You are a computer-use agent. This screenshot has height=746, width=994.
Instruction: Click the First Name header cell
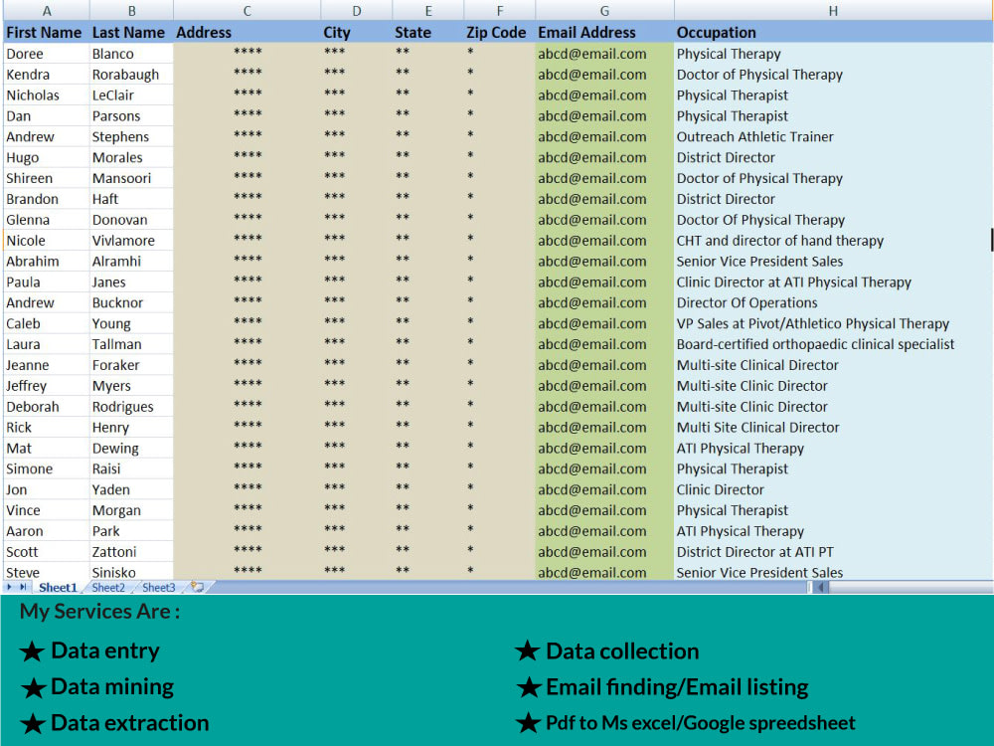47,33
